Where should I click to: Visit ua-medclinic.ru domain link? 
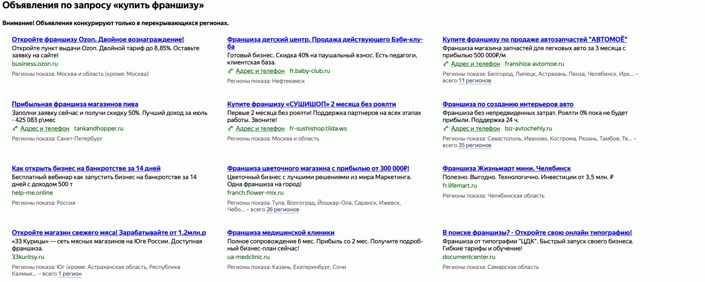tap(248, 257)
